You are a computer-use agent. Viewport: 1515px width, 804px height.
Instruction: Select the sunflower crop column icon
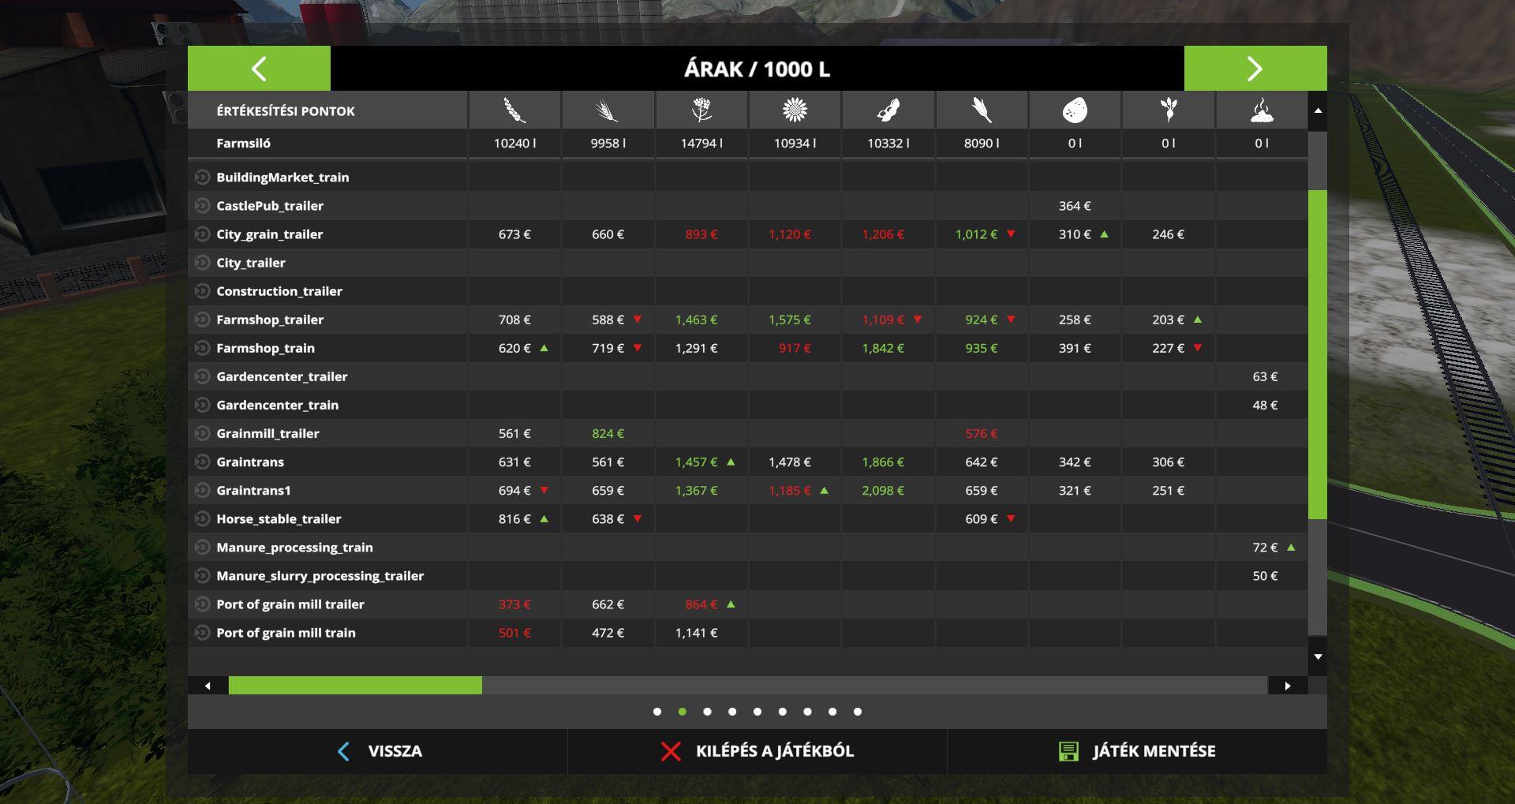pos(795,110)
